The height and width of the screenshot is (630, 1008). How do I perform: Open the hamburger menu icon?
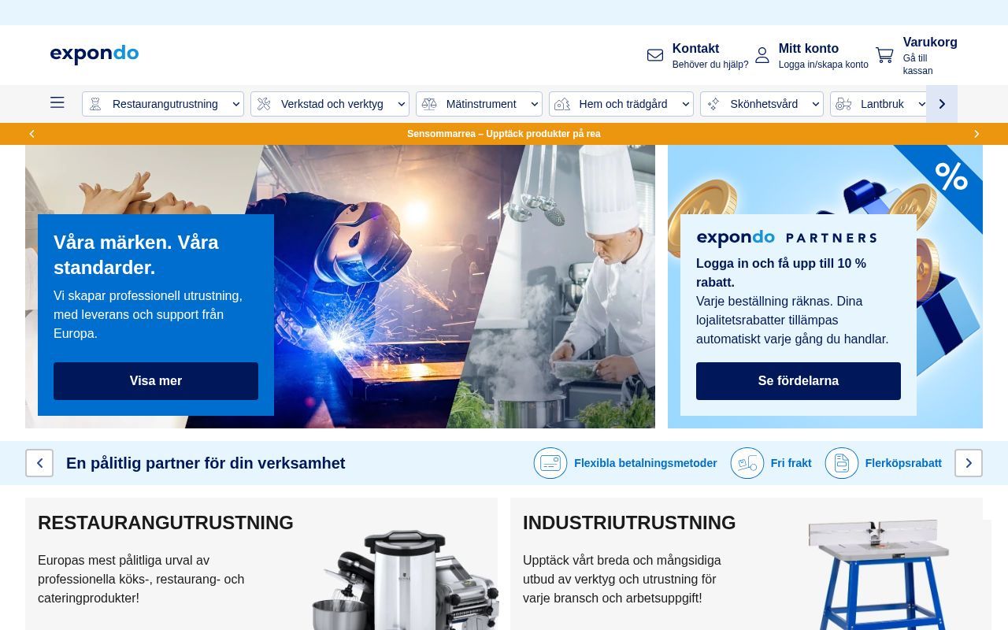(x=57, y=102)
